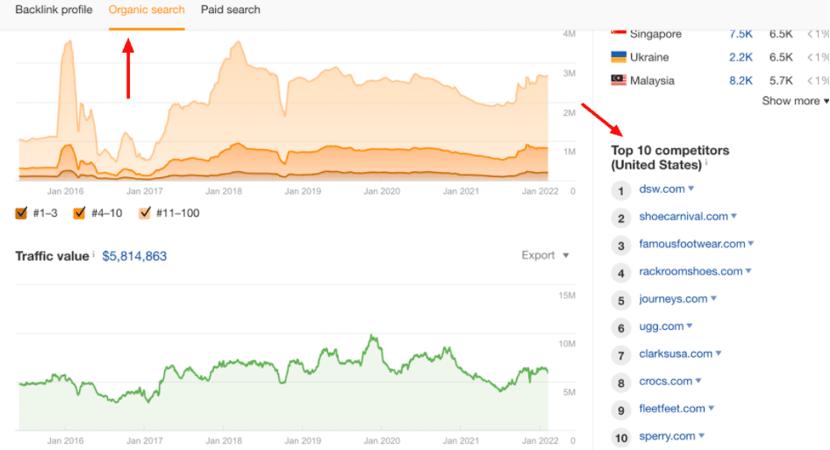Expand Show more countries
830x450 pixels.
click(x=795, y=101)
